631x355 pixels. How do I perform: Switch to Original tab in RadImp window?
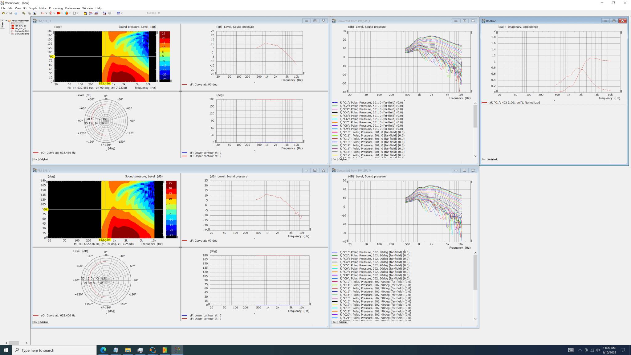492,159
